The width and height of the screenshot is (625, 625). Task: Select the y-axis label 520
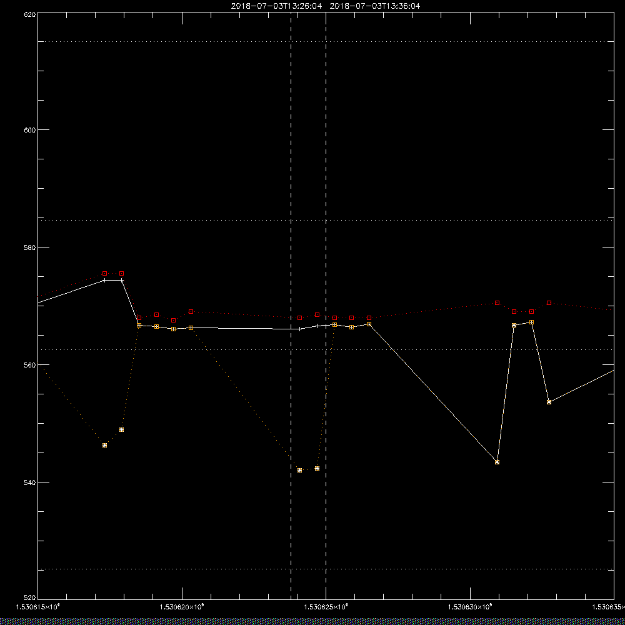(30, 597)
